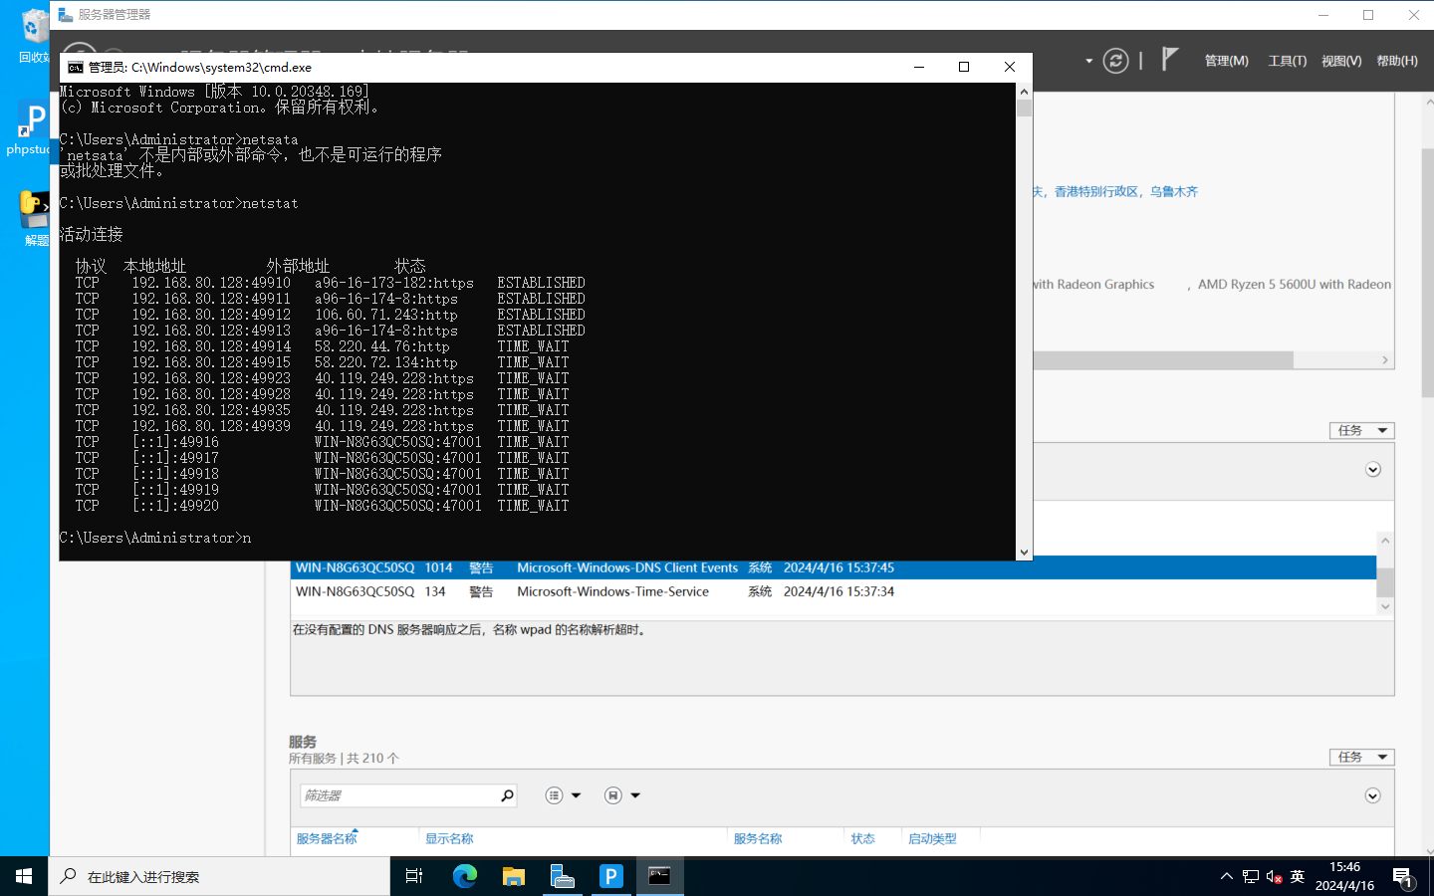Click the muted volume tray icon

[1274, 876]
